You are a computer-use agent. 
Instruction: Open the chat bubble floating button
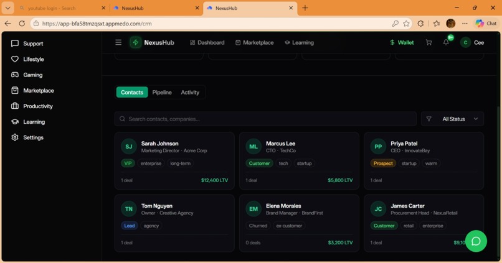click(x=476, y=241)
